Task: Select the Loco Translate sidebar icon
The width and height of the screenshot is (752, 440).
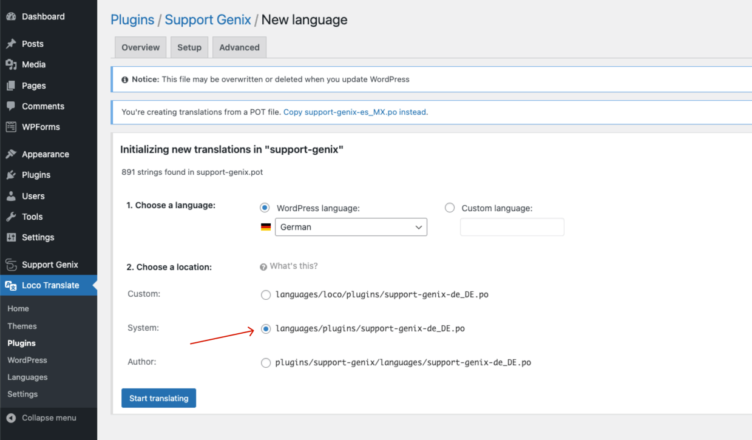Action: point(12,285)
